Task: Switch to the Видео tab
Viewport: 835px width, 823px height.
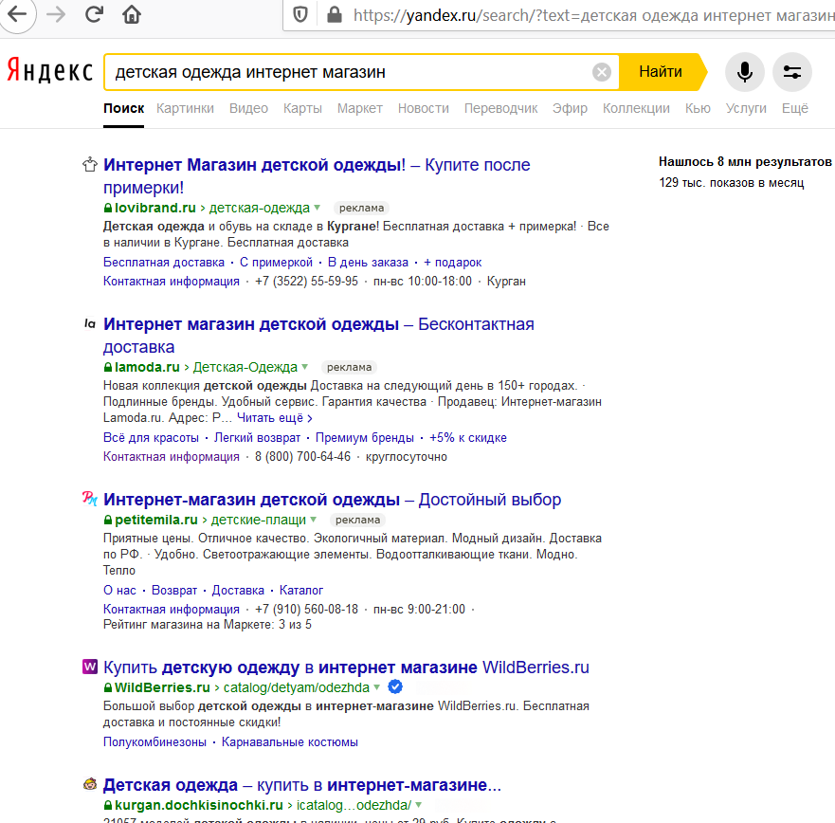Action: point(248,108)
